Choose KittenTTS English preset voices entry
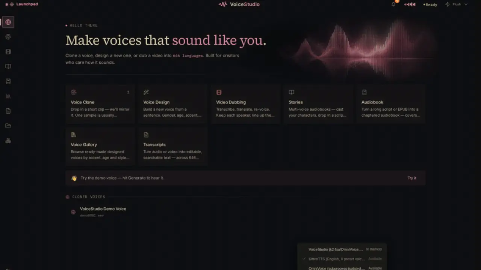481x270 pixels. (342, 259)
